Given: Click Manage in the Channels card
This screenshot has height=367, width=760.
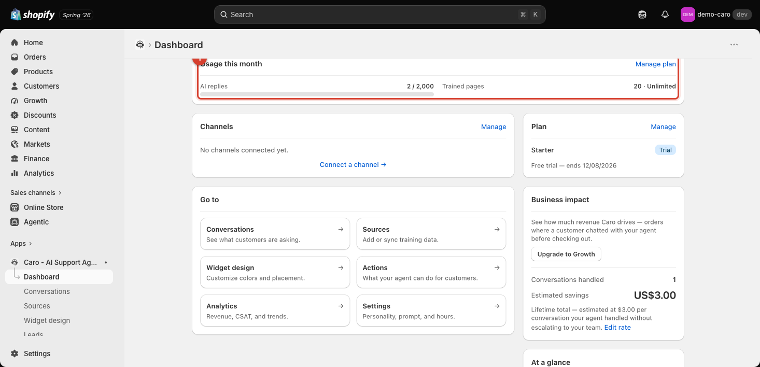Looking at the screenshot, I should (494, 126).
